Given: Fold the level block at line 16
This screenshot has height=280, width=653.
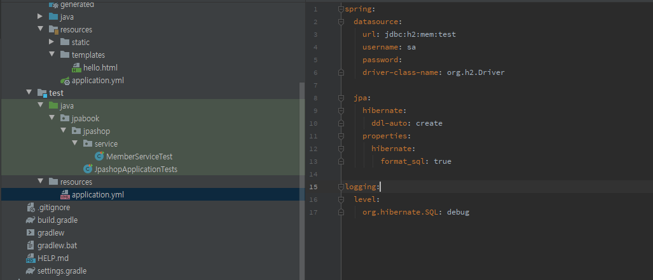Looking at the screenshot, I should click(x=341, y=199).
